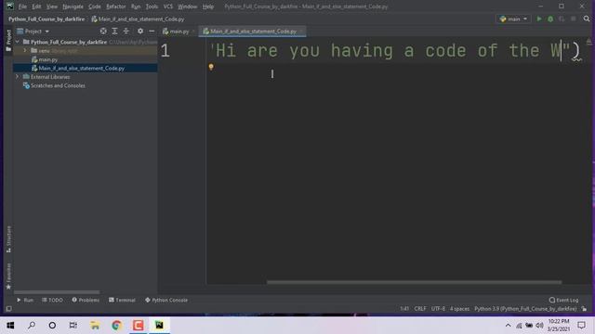Open the Structure side tool window
The height and width of the screenshot is (334, 595).
[8, 239]
